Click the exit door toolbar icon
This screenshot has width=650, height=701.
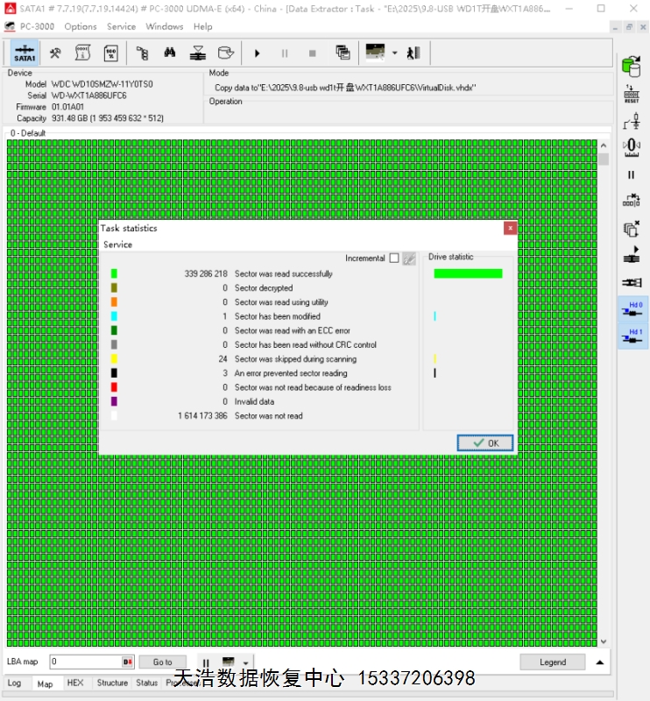tap(413, 53)
